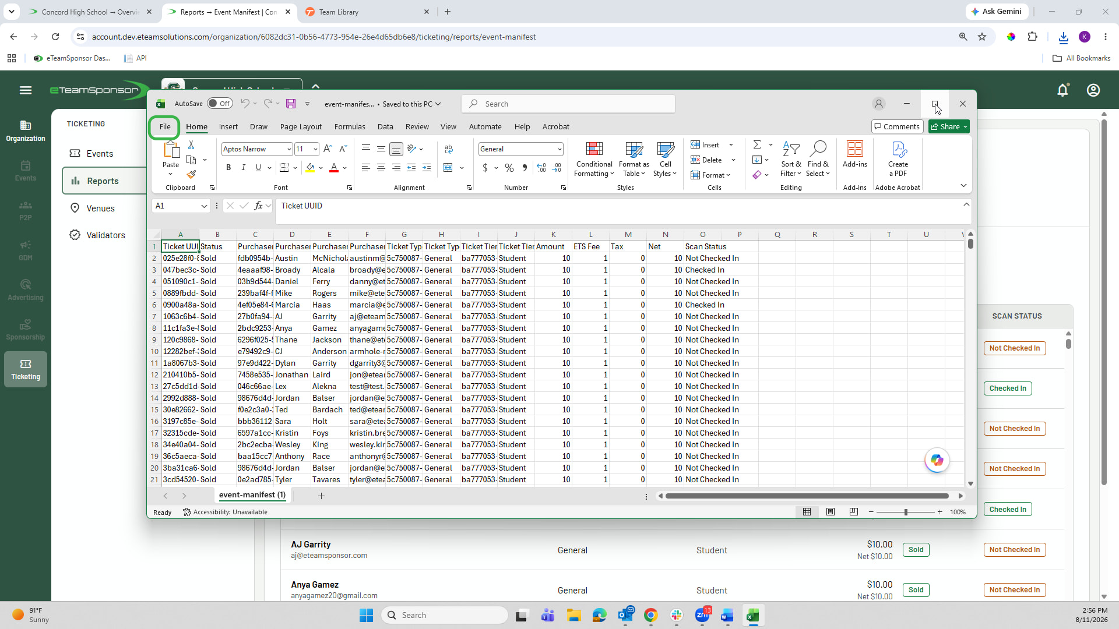Click the Copilot floating icon
The width and height of the screenshot is (1119, 629).
[x=937, y=461]
